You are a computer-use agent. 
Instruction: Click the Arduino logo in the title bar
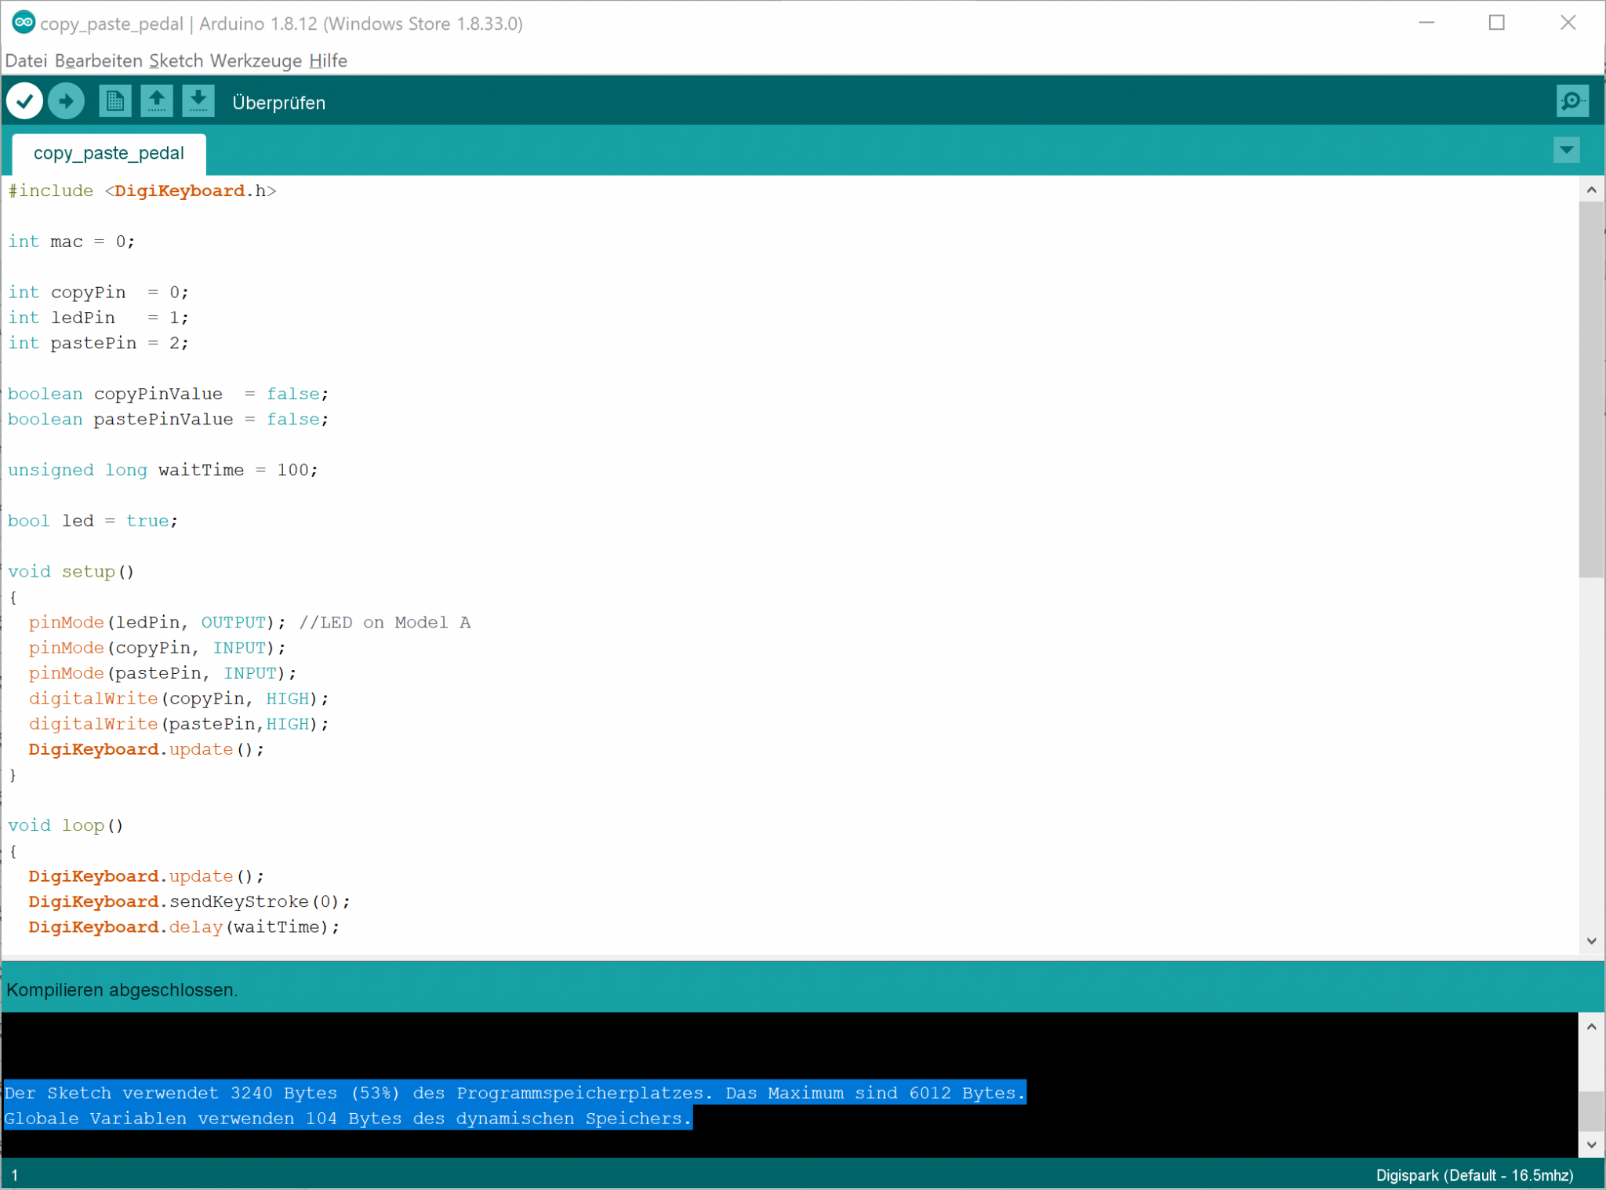coord(23,23)
